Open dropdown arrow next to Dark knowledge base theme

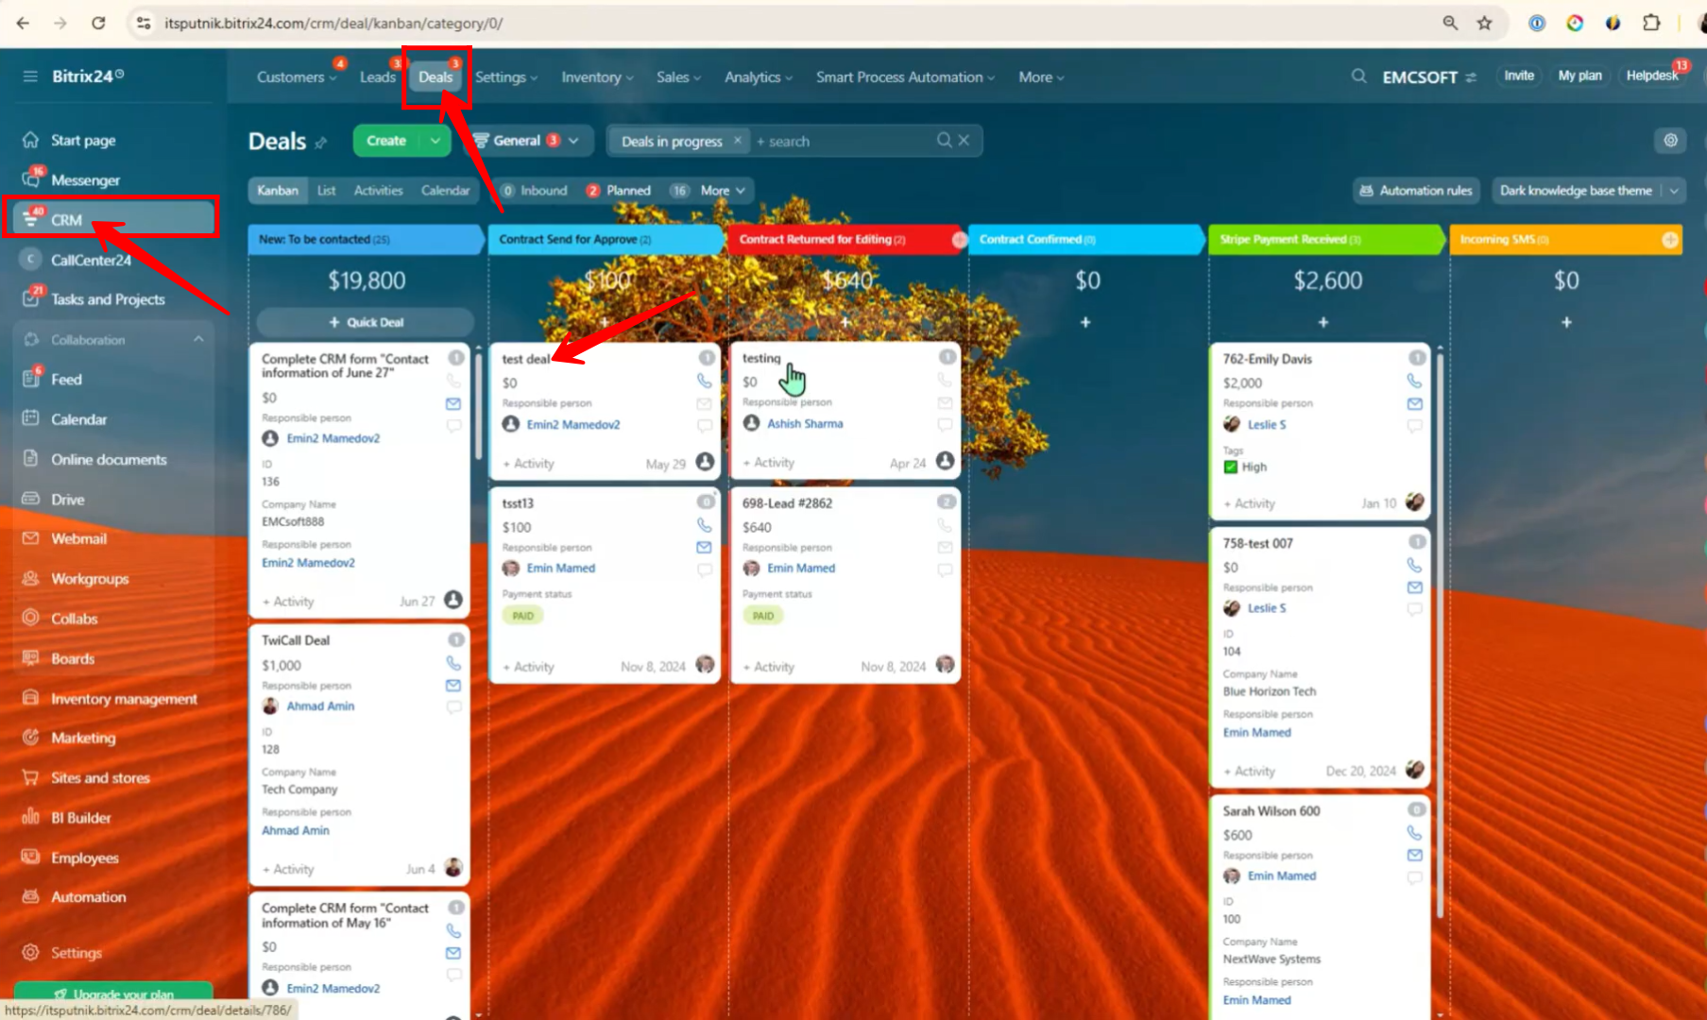pos(1674,191)
